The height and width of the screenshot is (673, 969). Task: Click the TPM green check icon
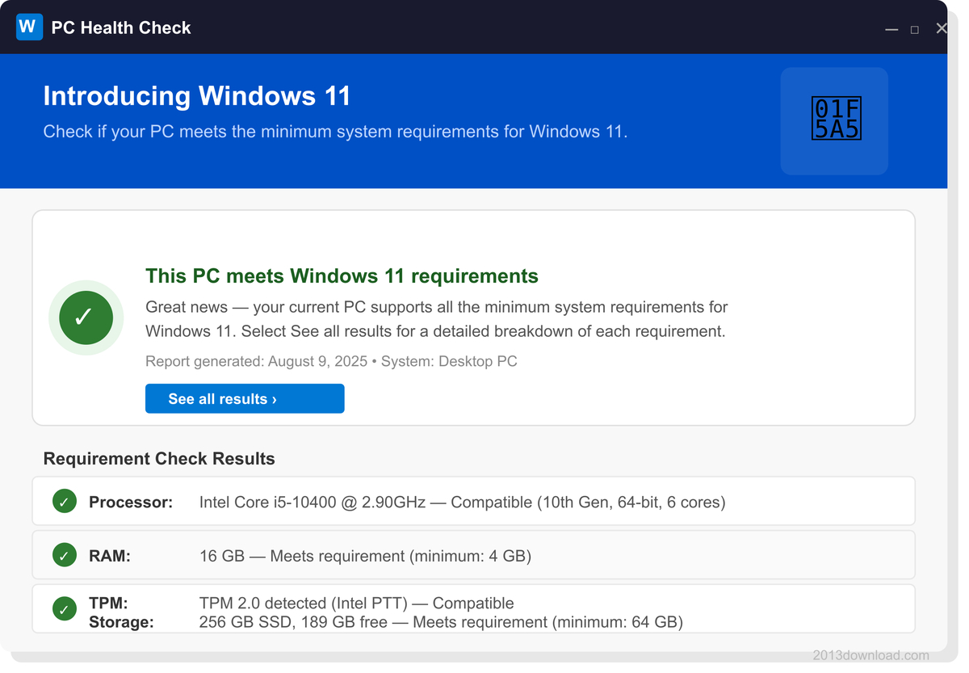[x=65, y=609]
